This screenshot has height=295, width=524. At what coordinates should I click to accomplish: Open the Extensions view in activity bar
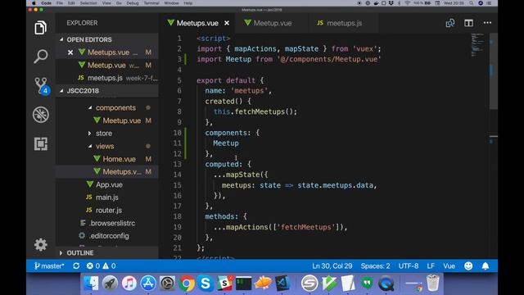click(x=41, y=144)
